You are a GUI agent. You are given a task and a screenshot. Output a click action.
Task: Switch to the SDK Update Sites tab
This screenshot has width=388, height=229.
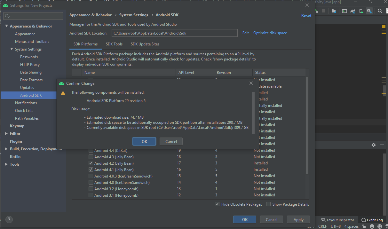(145, 44)
